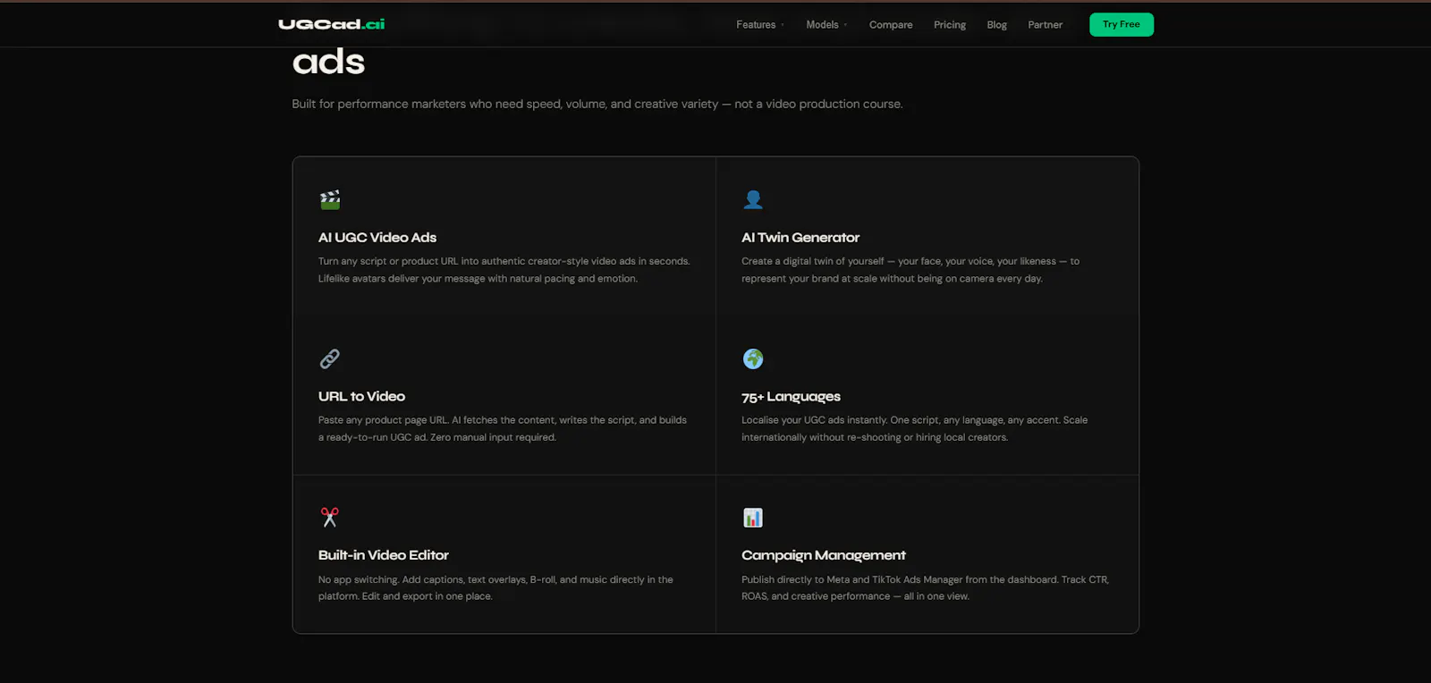Viewport: 1431px width, 683px height.
Task: Click the scissors icon for Built-in Video Editor
Action: (x=330, y=518)
